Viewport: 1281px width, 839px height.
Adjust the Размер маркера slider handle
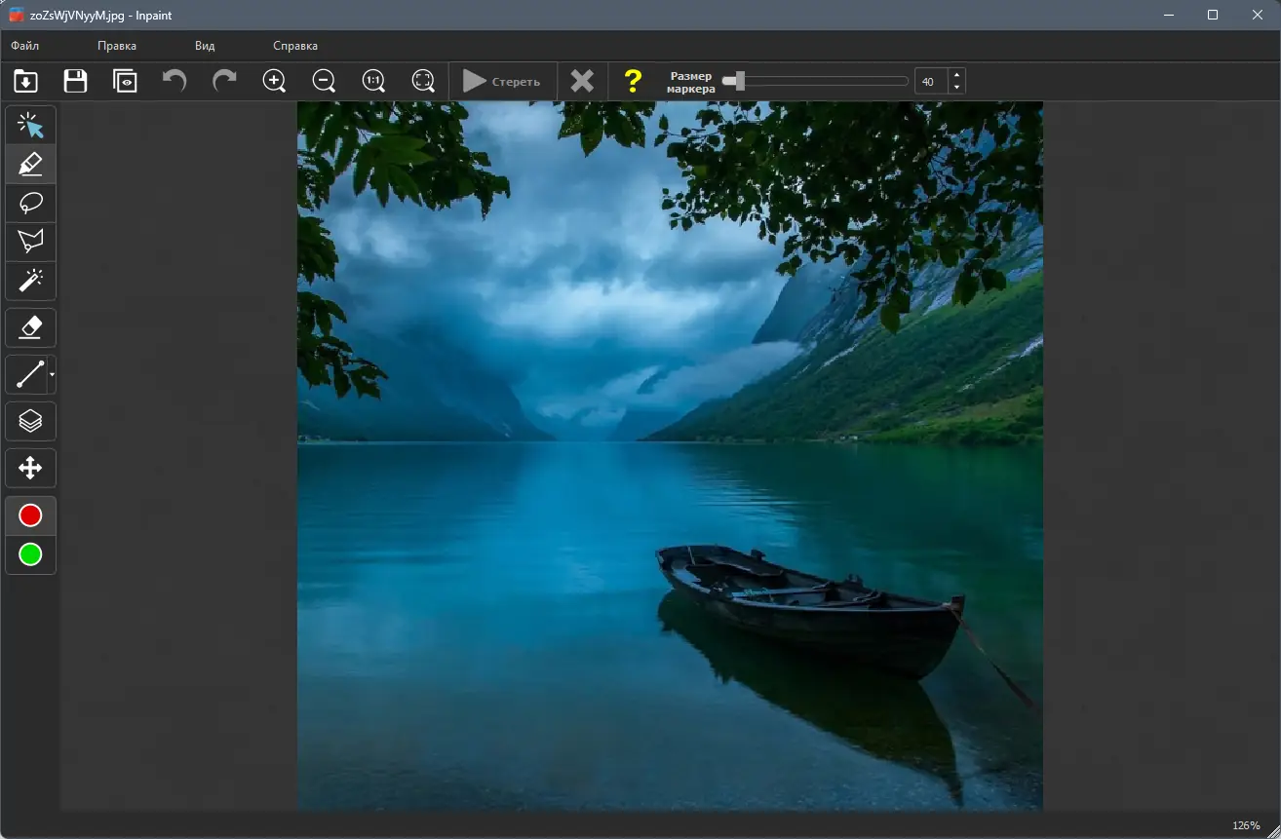[x=740, y=81]
